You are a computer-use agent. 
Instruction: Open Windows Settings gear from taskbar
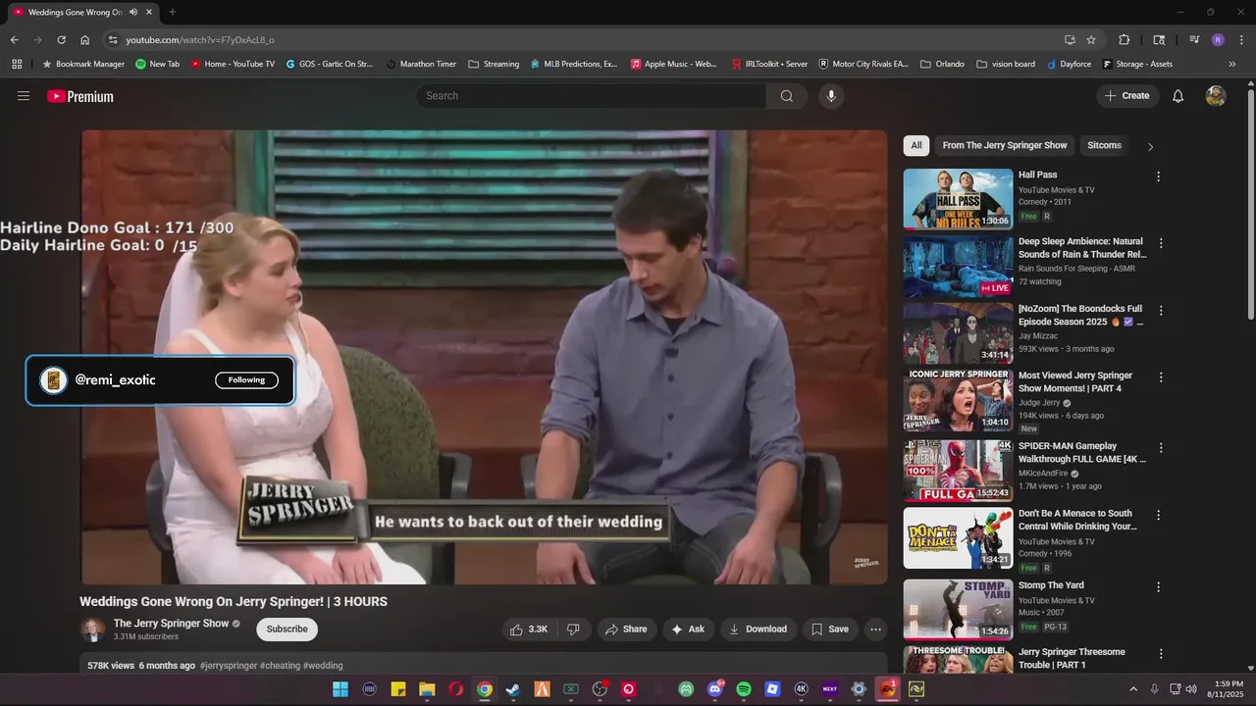pos(859,689)
